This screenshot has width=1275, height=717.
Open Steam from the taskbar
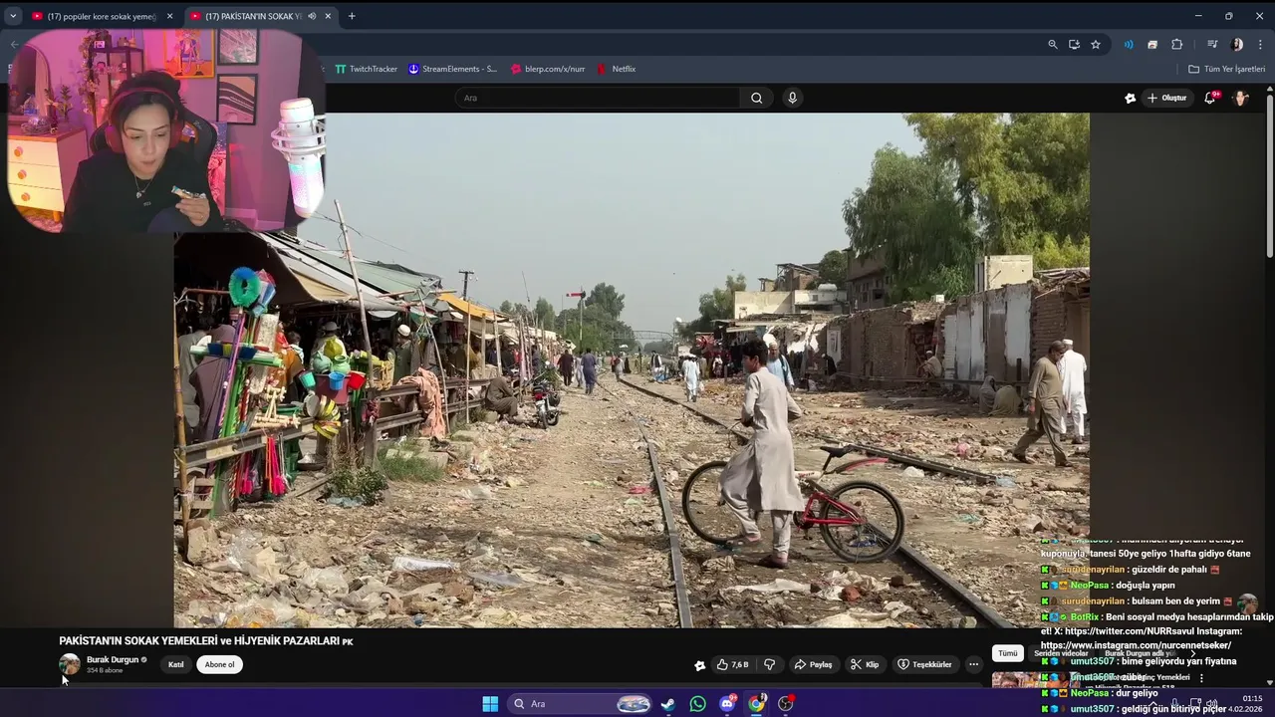[x=667, y=704]
